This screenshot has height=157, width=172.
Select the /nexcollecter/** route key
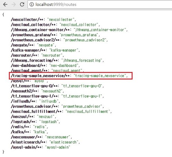click(x=27, y=20)
